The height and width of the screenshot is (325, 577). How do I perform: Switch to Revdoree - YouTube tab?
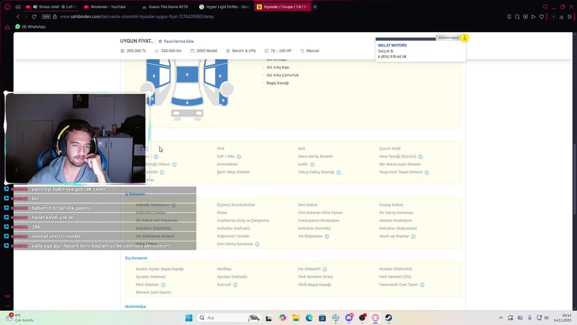point(108,7)
